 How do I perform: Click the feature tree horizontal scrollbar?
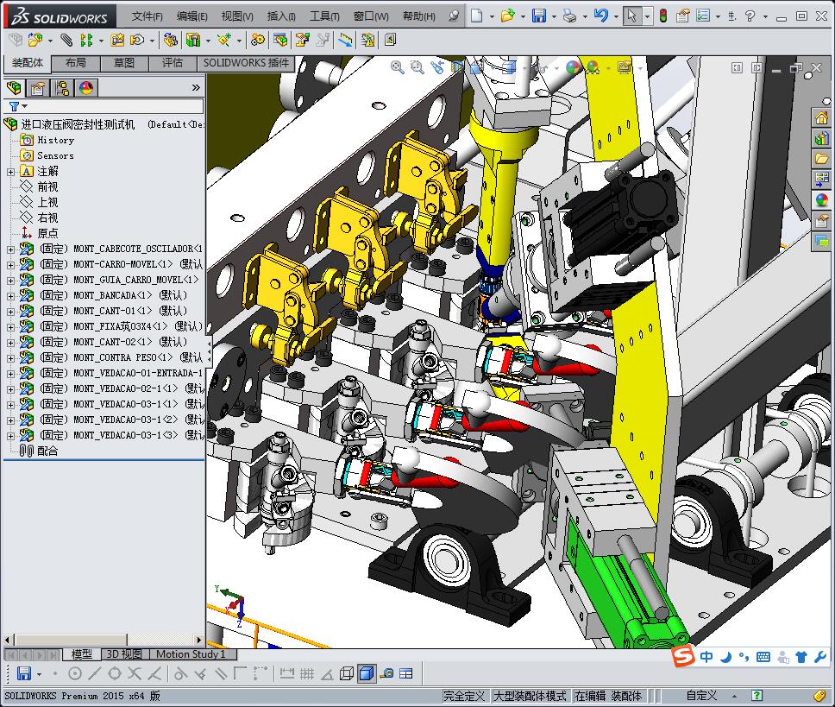104,640
